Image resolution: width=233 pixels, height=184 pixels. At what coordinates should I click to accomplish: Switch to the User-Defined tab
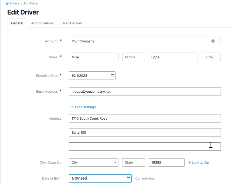pyautogui.click(x=72, y=23)
